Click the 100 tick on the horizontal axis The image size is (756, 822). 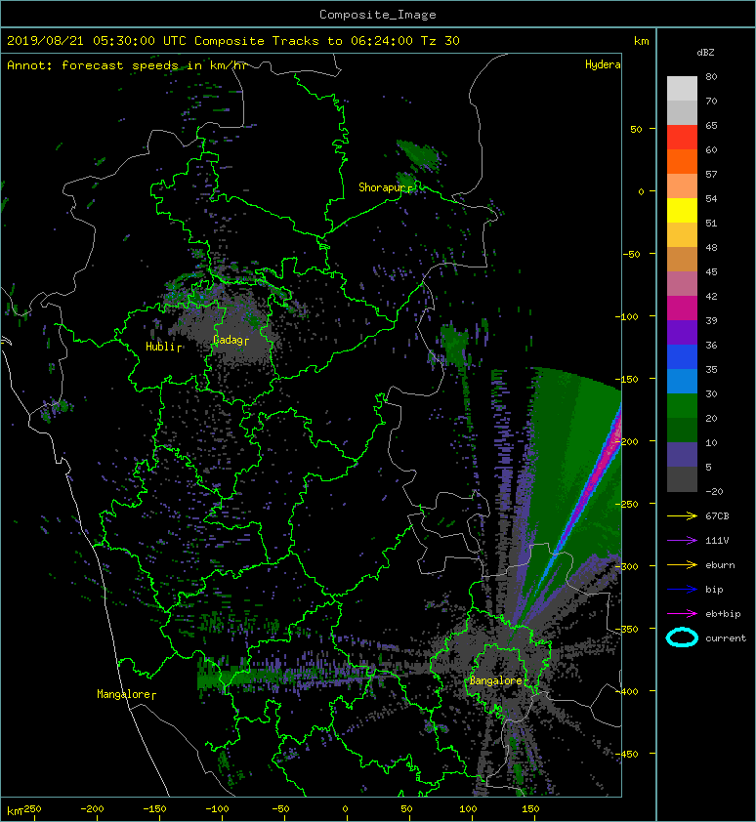(468, 809)
